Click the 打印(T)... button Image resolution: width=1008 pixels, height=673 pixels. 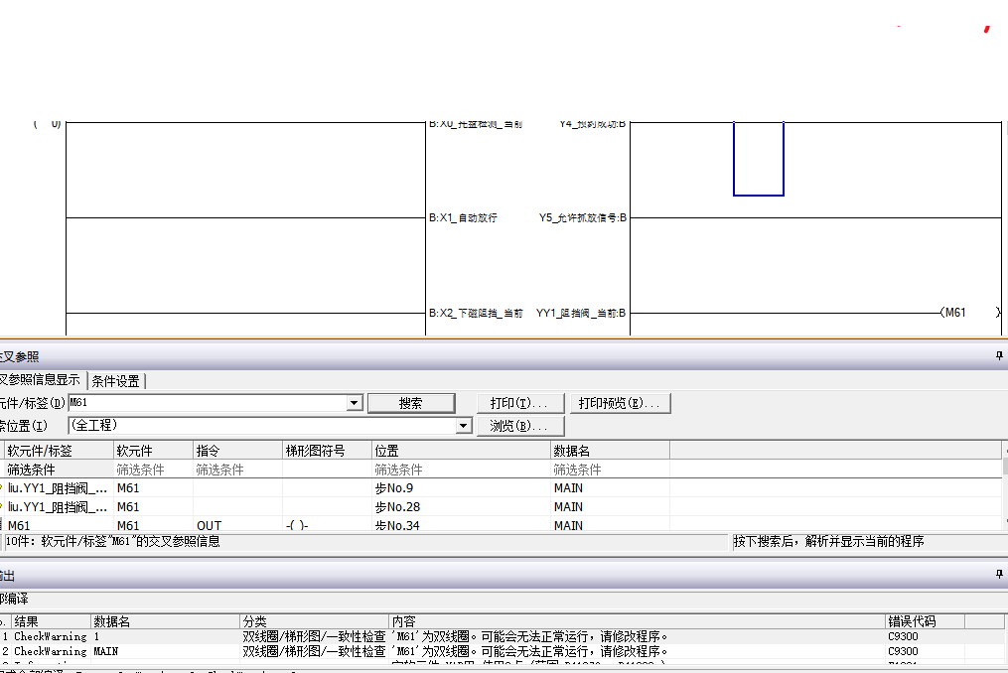click(x=518, y=403)
